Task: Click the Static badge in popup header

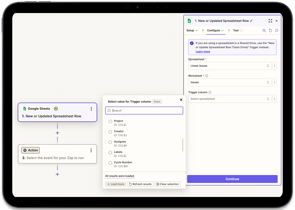Action: [157, 102]
